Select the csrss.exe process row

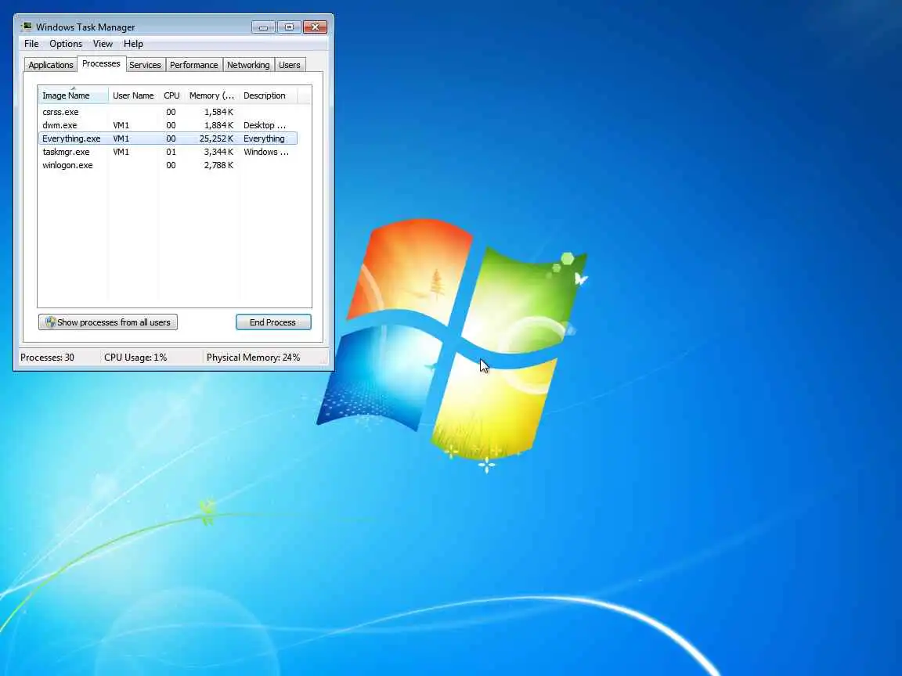[x=168, y=112]
